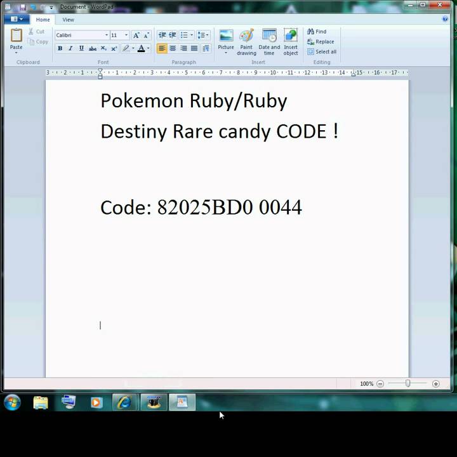This screenshot has height=457, width=457.
Task: Switch to the View ribbon tab
Action: tap(68, 20)
